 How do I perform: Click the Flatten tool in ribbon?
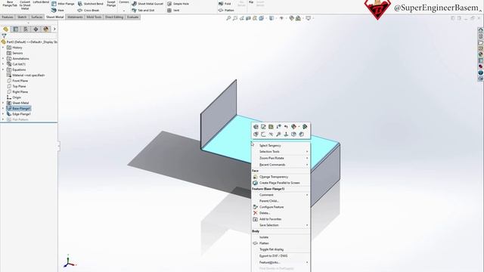[x=226, y=10]
